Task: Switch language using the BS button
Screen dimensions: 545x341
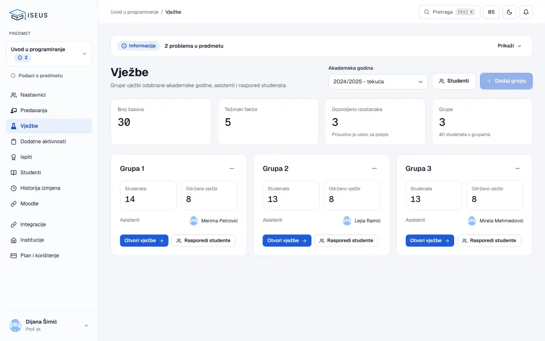Action: click(x=491, y=12)
